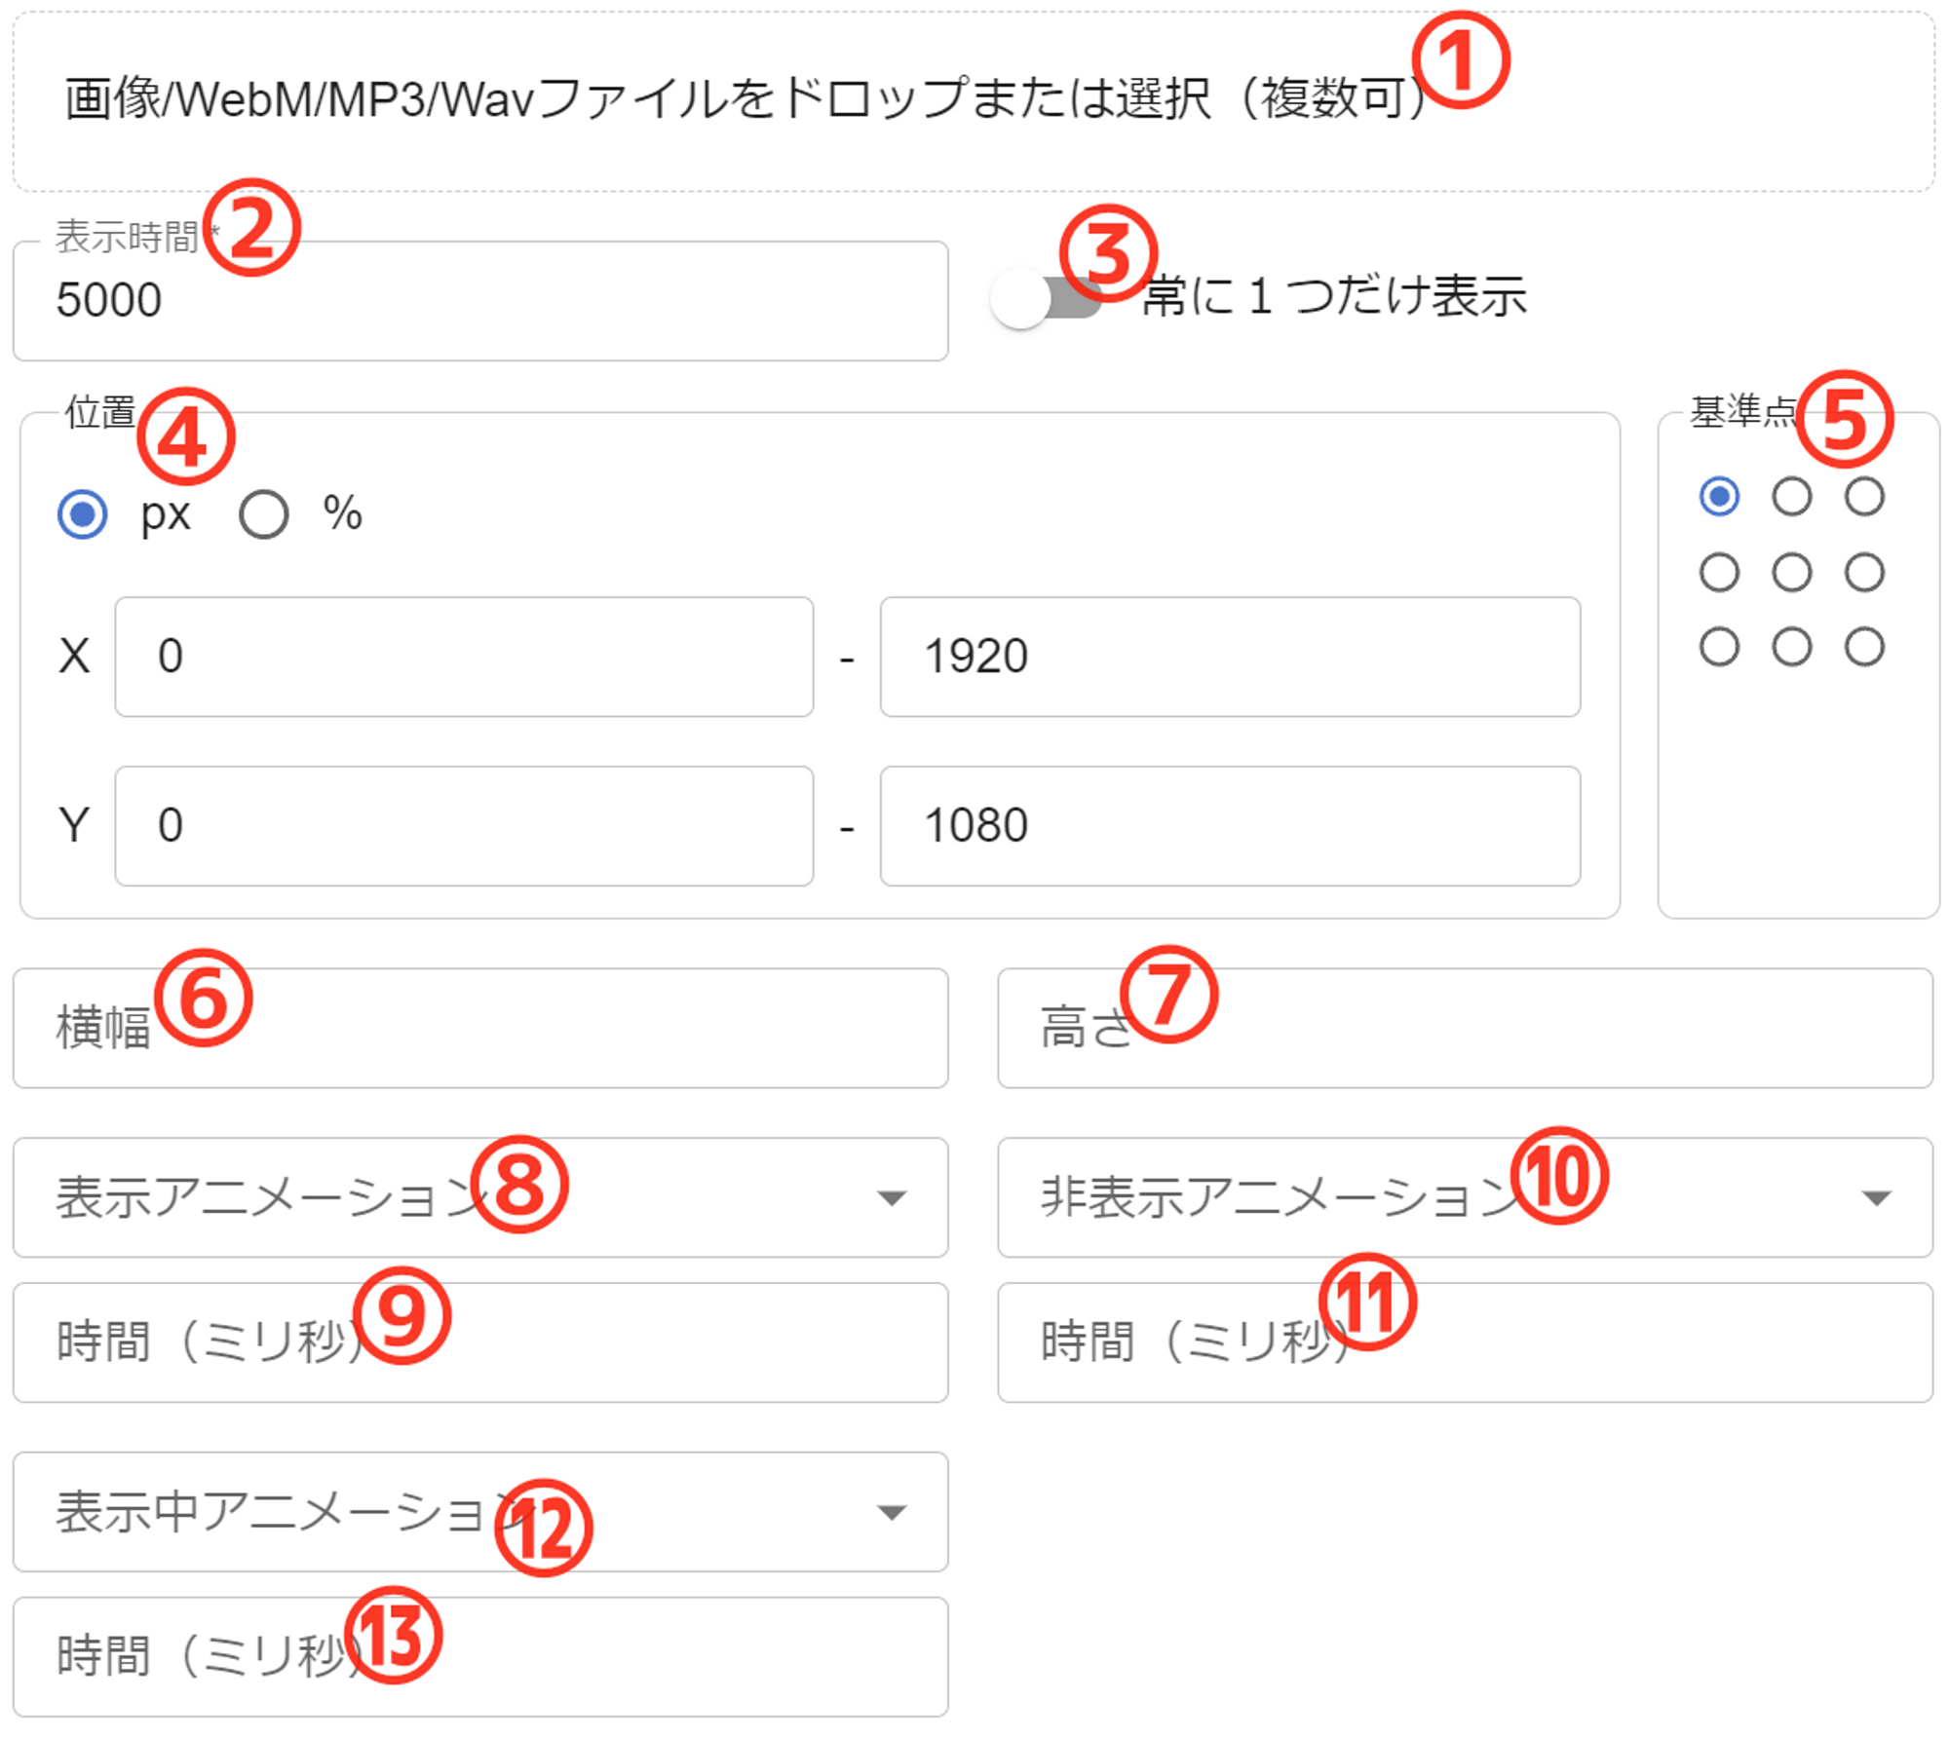Click the X minimum field showing 0

(464, 657)
